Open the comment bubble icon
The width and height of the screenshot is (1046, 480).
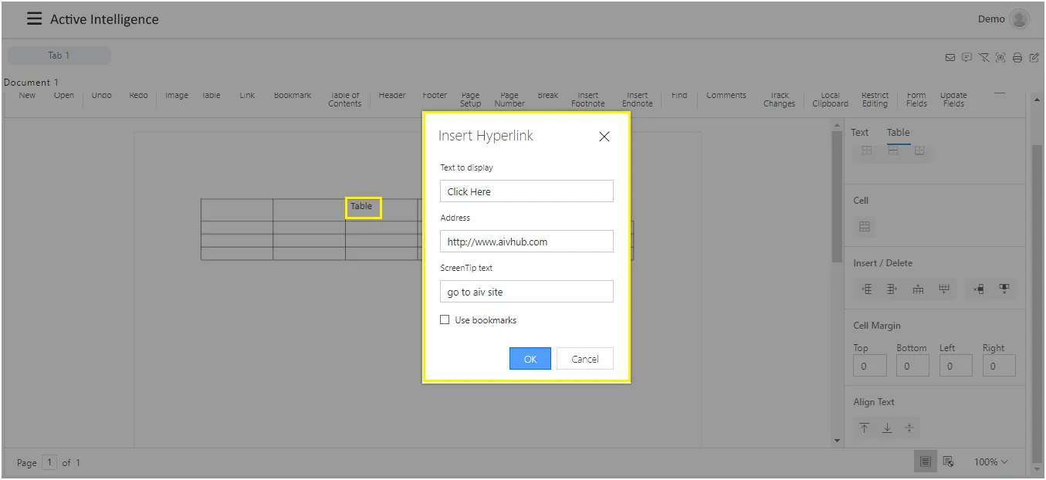pos(966,57)
